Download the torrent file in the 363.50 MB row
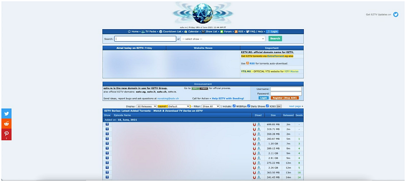Screen dimensions: 406x182 [258, 172]
